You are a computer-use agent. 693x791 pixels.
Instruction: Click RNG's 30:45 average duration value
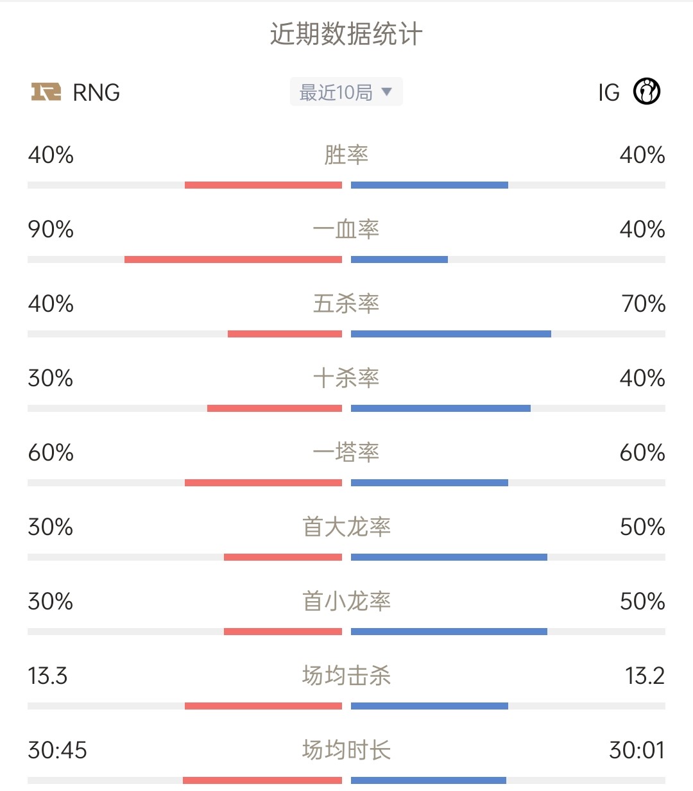coord(57,750)
